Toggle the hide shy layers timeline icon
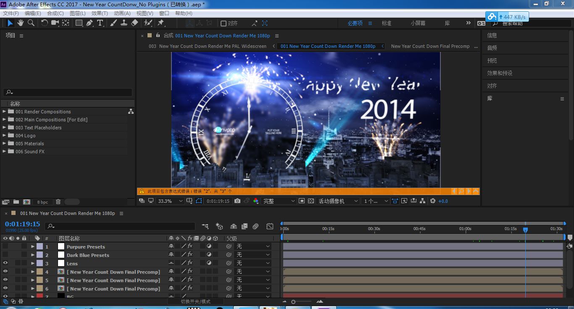This screenshot has width=574, height=309. point(234,226)
